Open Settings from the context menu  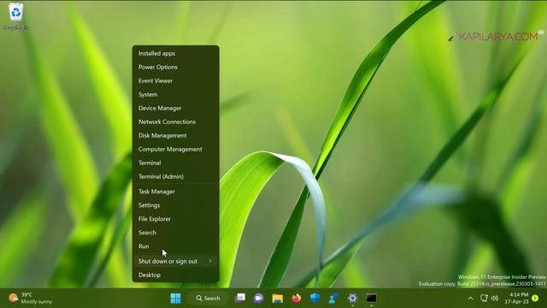point(175,205)
